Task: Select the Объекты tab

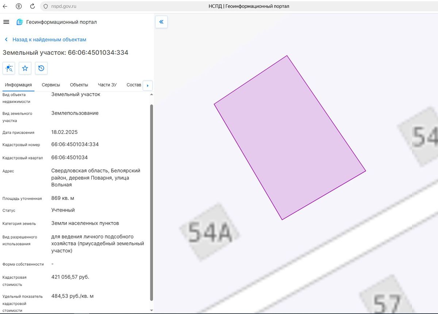Action: tap(79, 85)
